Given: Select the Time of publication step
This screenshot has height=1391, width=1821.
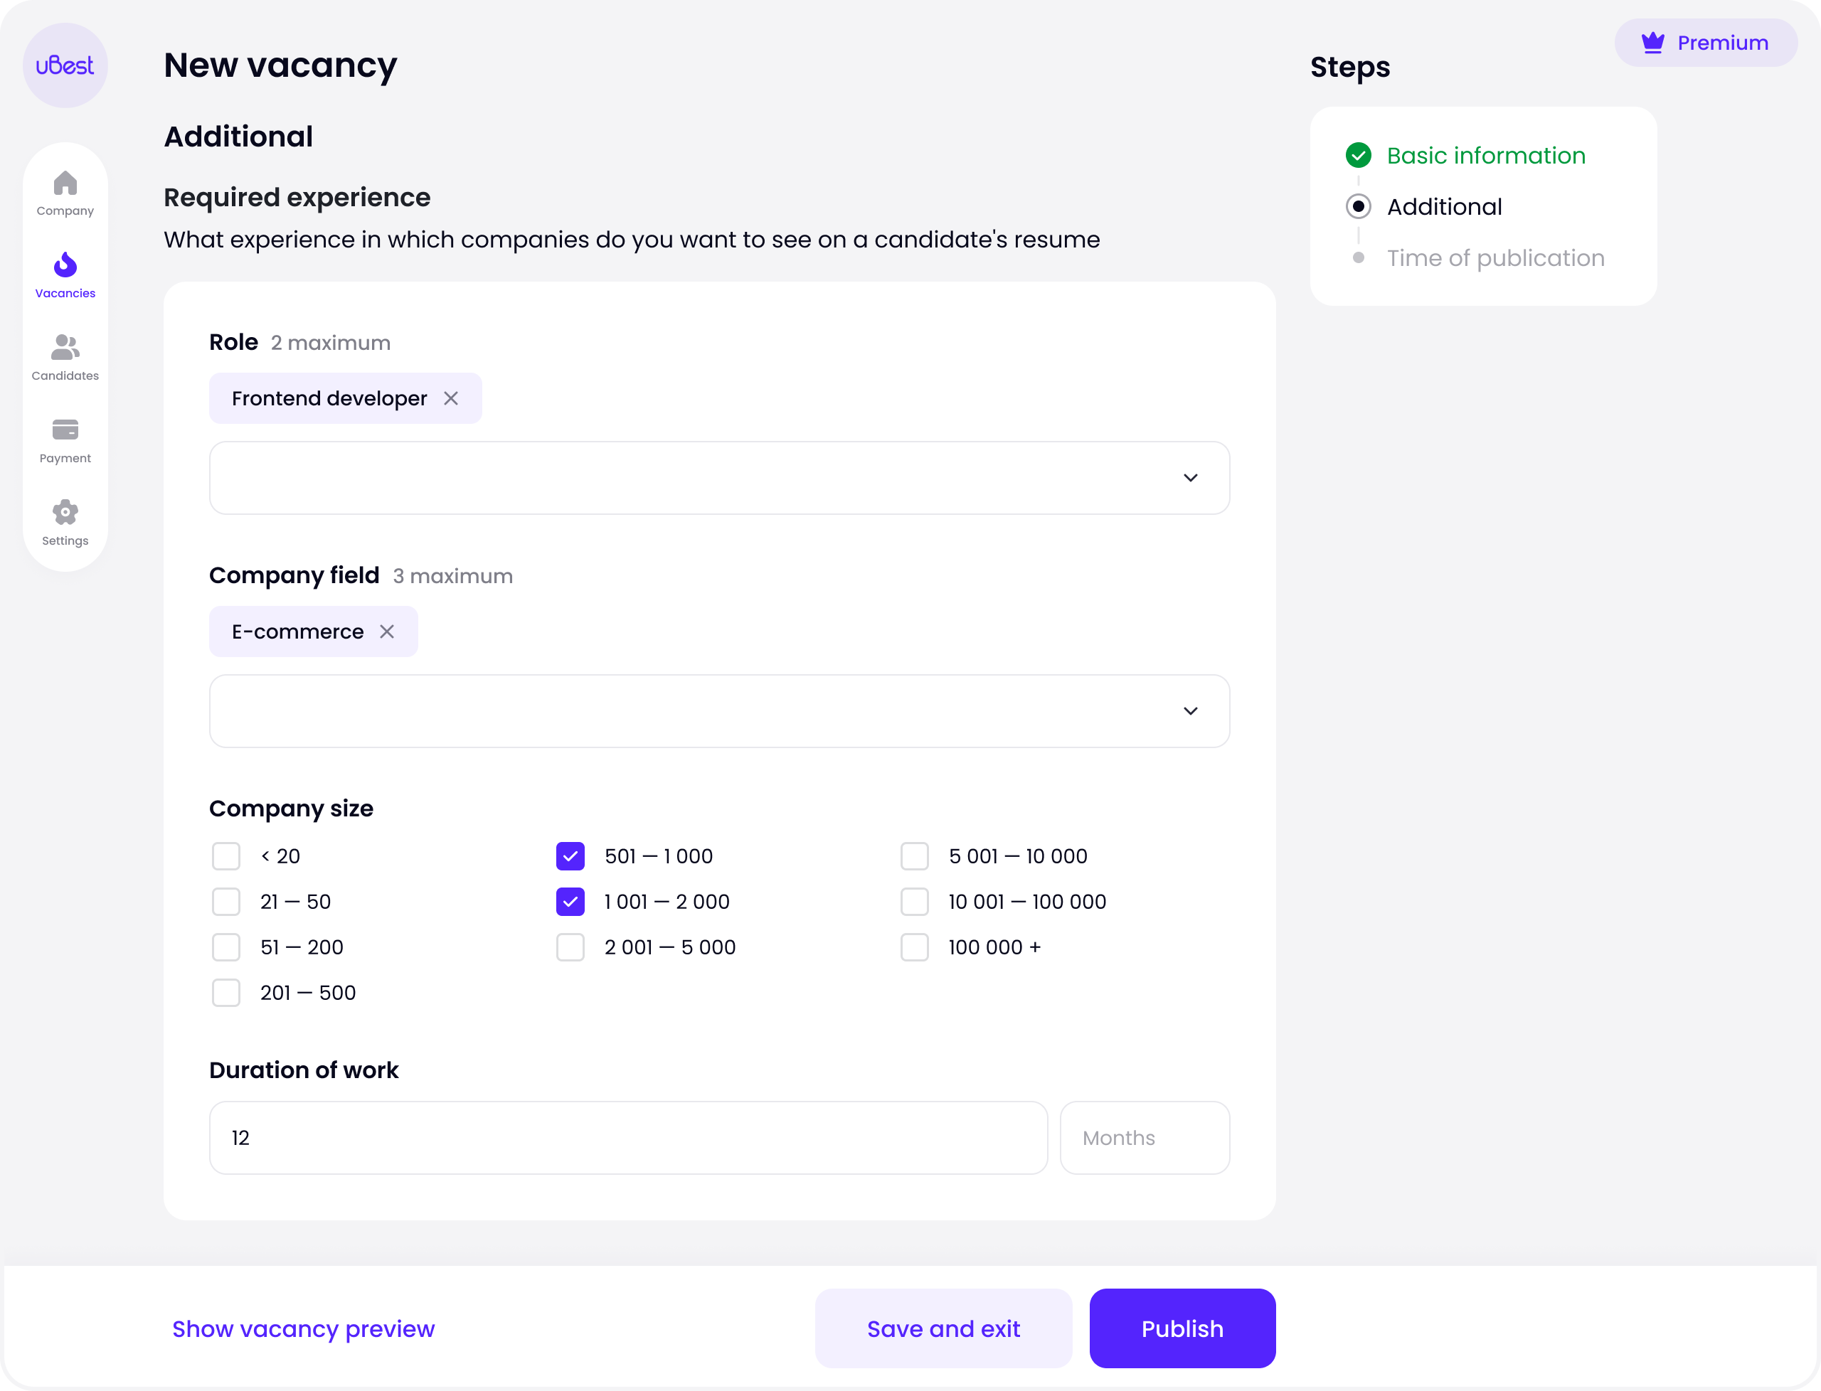Looking at the screenshot, I should pyautogui.click(x=1495, y=258).
